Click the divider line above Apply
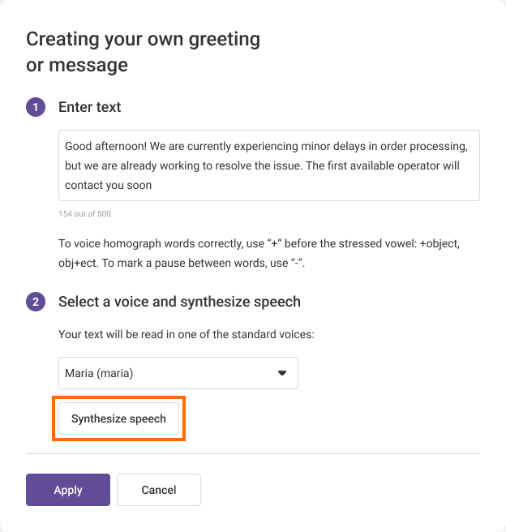The width and height of the screenshot is (506, 532). coord(253,453)
